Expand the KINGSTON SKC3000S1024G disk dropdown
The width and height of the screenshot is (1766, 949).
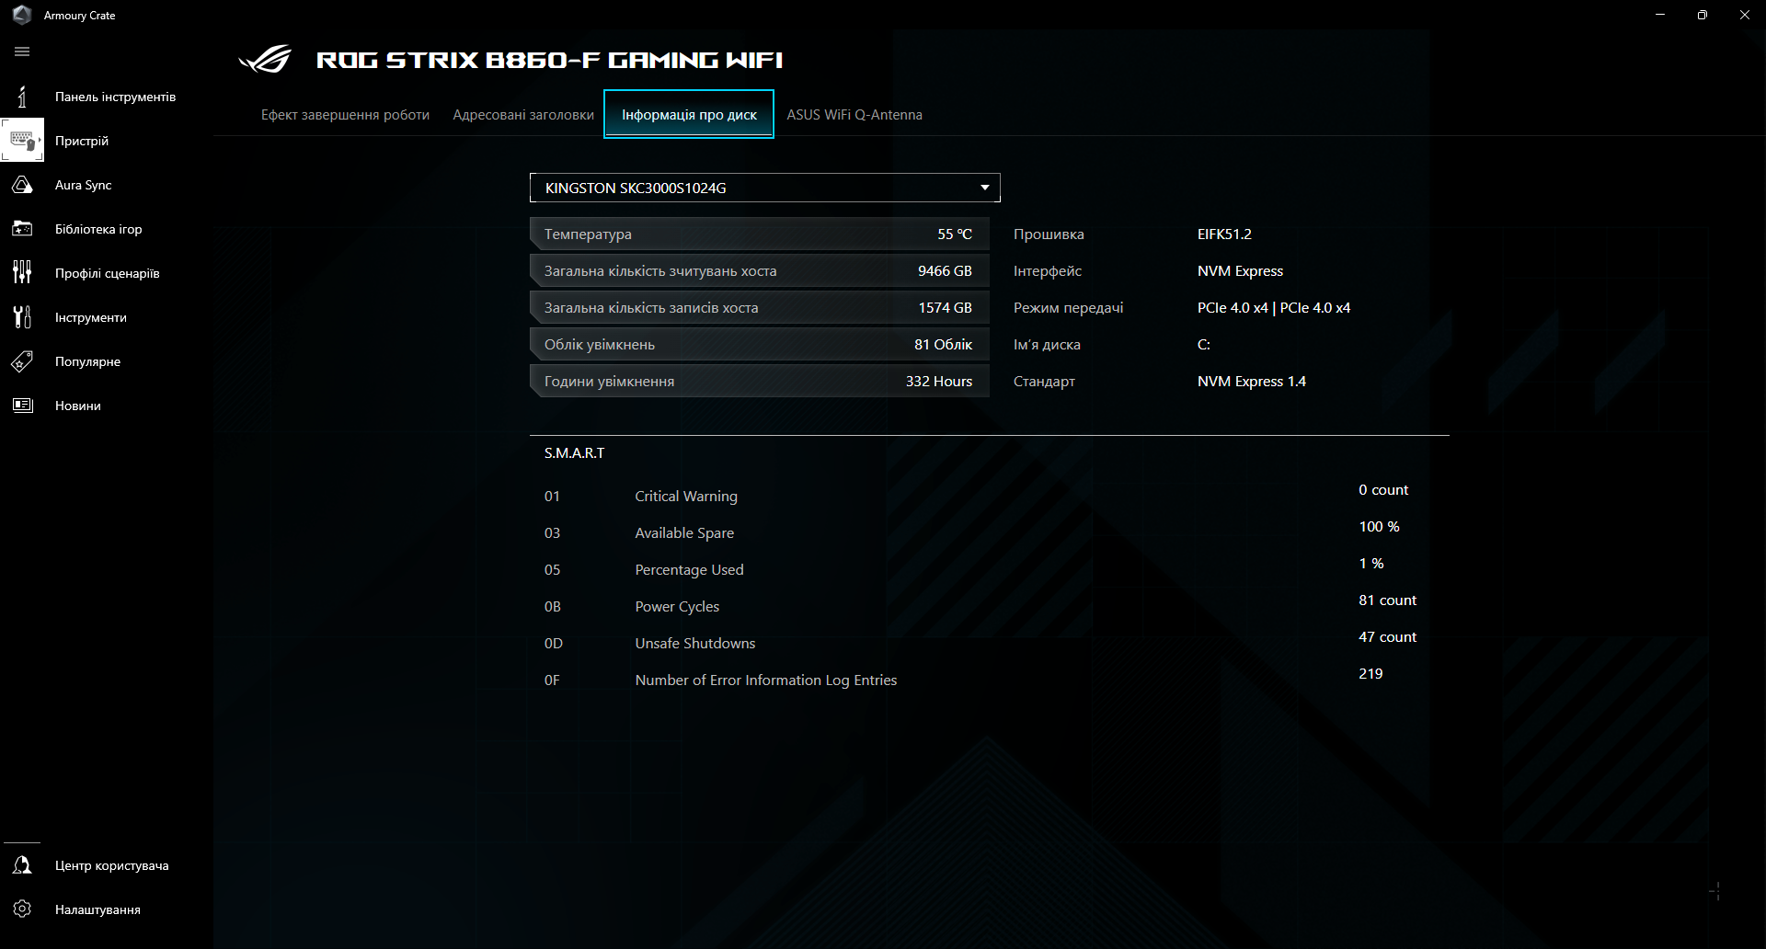pos(765,188)
